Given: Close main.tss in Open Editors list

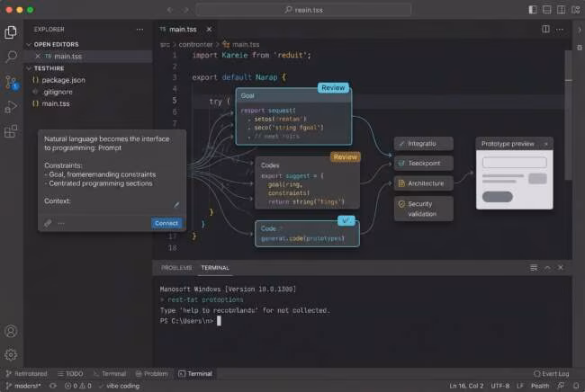Looking at the screenshot, I should [38, 56].
